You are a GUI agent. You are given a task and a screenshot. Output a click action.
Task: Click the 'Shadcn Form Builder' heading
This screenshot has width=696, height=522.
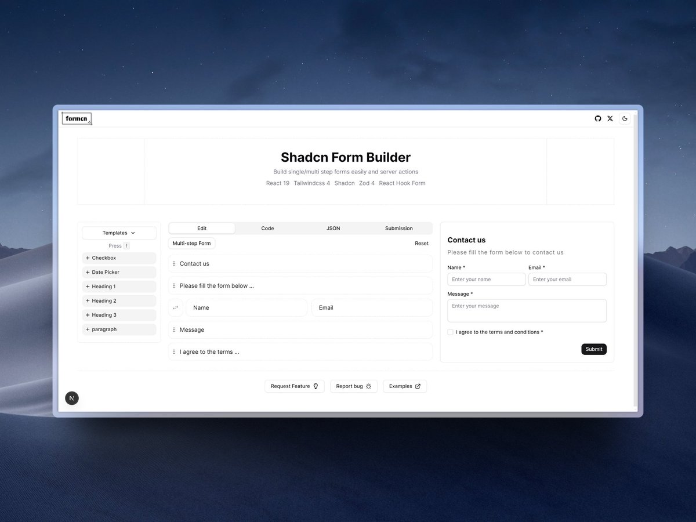[346, 157]
